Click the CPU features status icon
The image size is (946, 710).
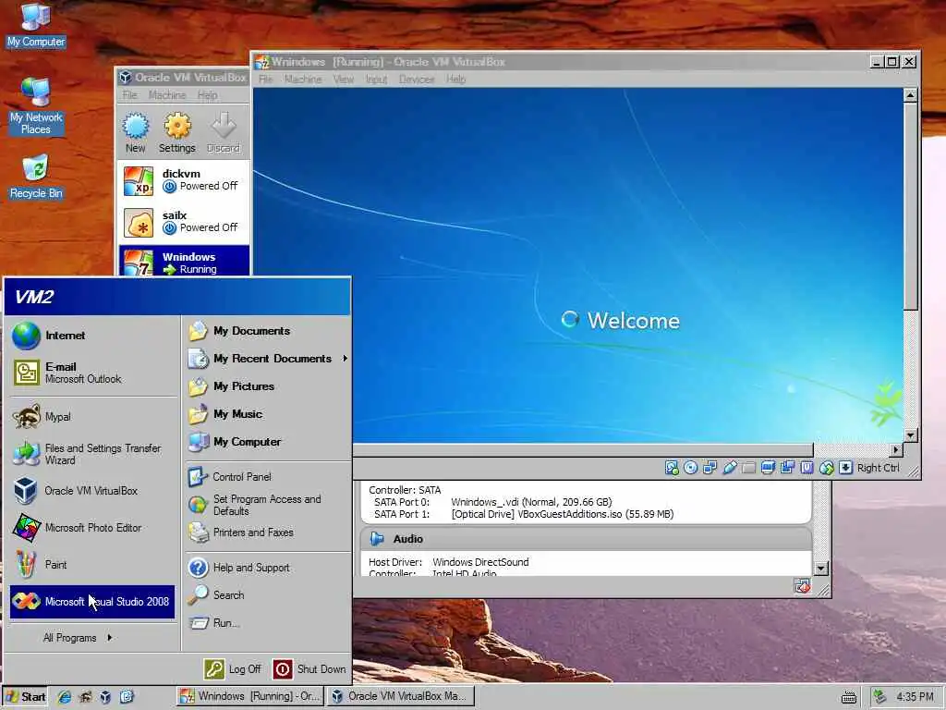[807, 467]
